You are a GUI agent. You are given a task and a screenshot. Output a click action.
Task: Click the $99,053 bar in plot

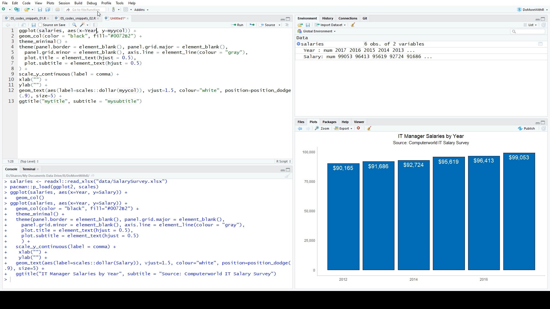click(519, 211)
